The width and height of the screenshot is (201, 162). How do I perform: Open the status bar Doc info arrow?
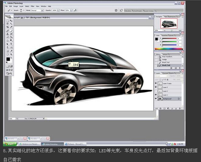[44, 119]
